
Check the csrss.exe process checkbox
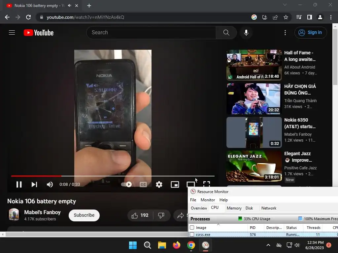192,235
